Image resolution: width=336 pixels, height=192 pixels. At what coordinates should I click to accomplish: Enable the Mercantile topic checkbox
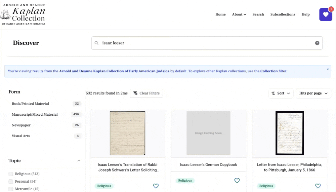(11, 189)
